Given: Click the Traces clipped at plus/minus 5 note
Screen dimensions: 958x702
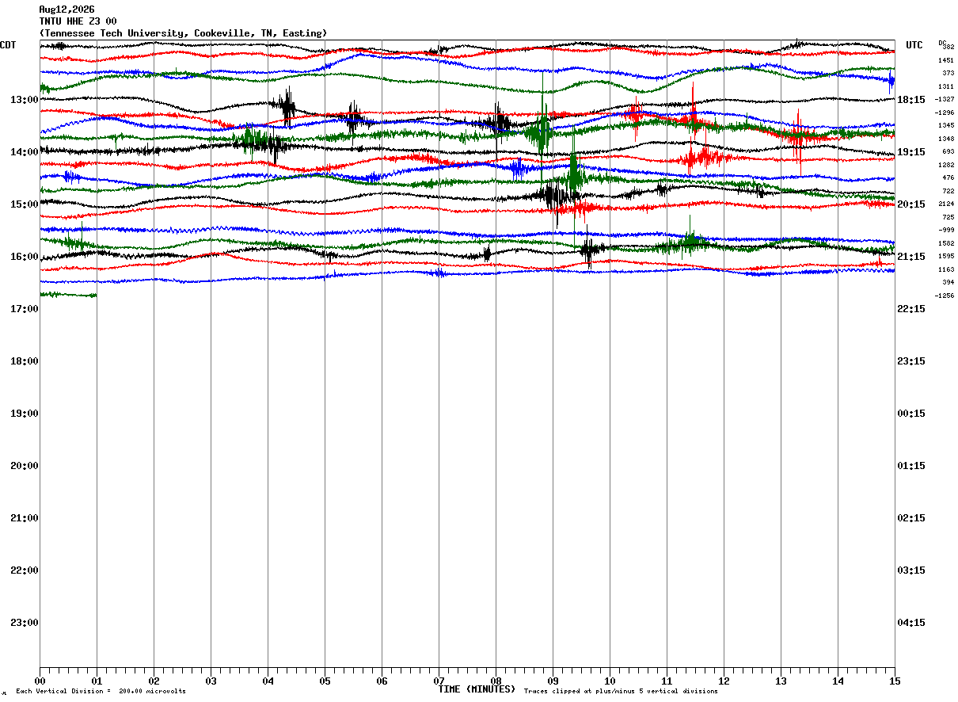Looking at the screenshot, I should [x=621, y=692].
